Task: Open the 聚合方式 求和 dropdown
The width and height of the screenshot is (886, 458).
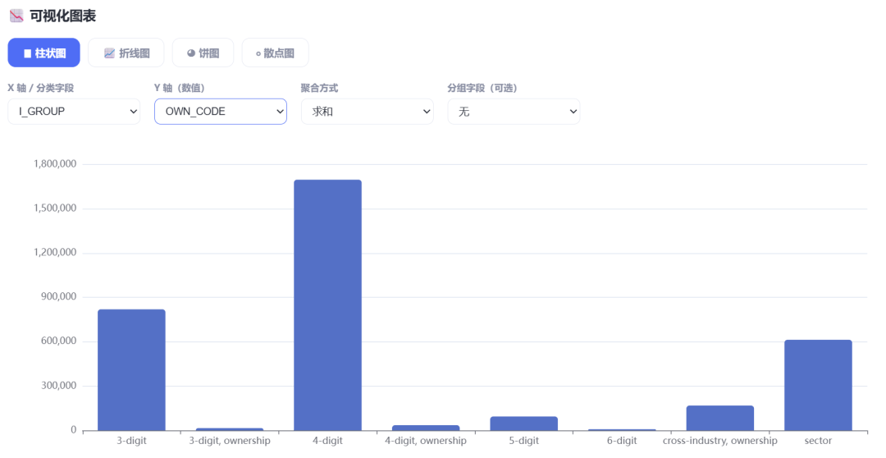Action: point(368,112)
